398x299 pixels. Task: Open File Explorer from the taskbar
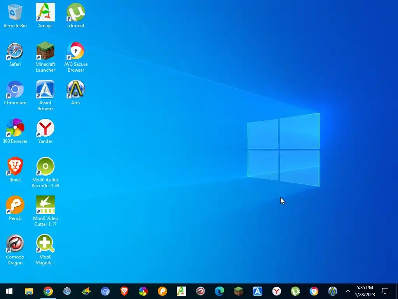(x=29, y=291)
